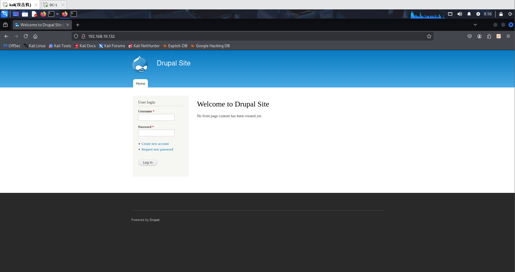Viewport: 515px width, 272px height.
Task: Click the 8:56 panel clock
Action: pos(488,14)
